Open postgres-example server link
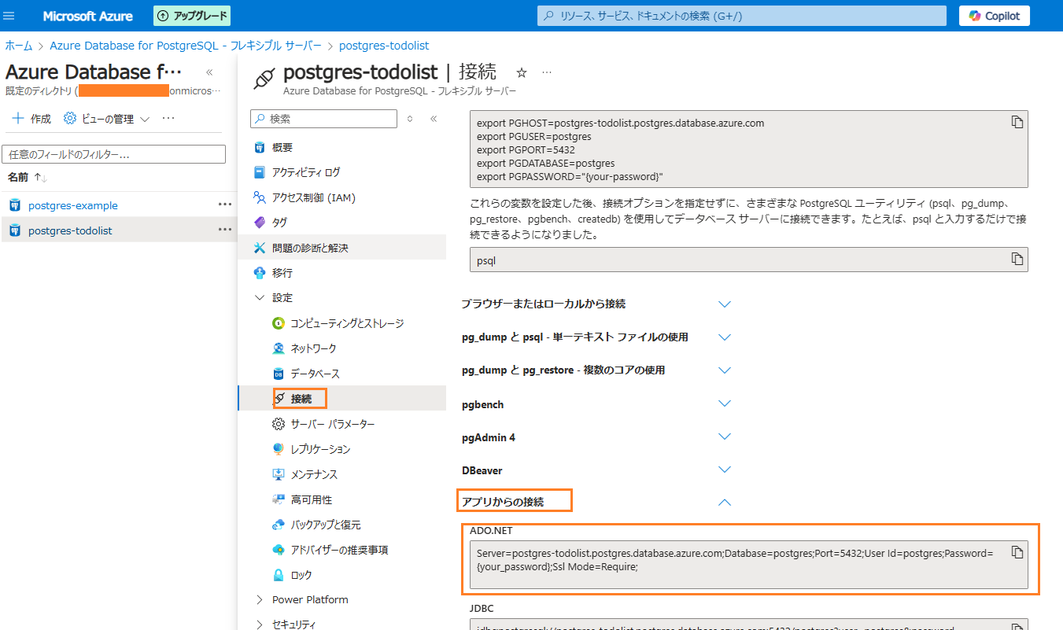The image size is (1063, 630). pos(73,205)
